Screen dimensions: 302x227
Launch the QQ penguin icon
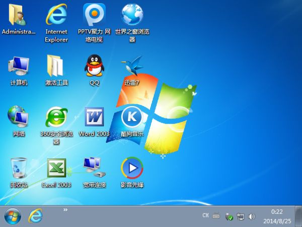94,67
